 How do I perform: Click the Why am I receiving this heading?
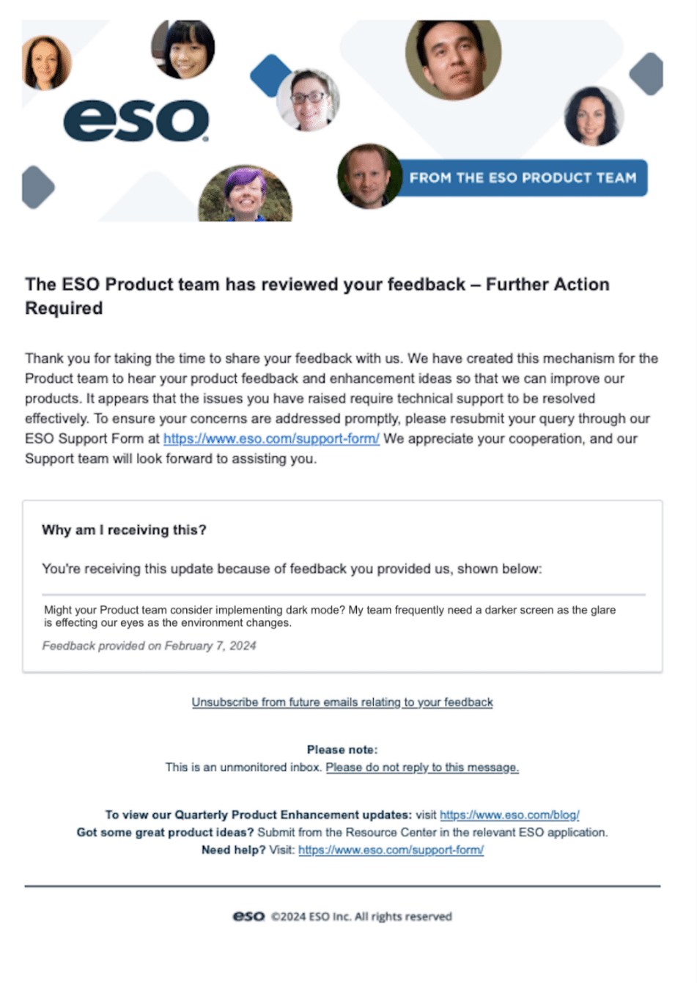point(124,530)
